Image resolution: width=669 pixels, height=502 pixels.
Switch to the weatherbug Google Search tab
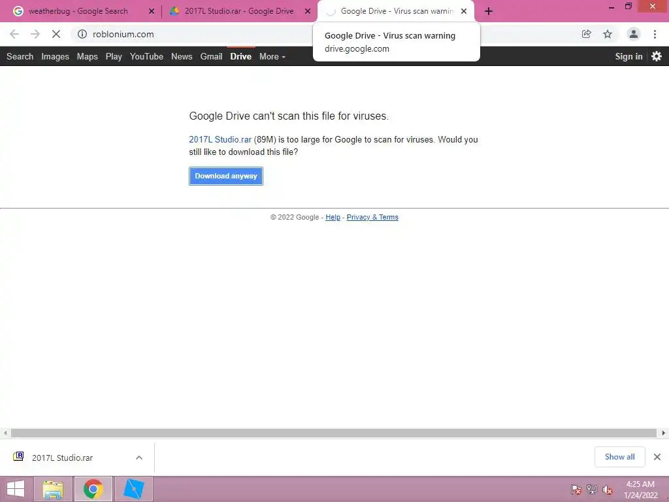(78, 11)
